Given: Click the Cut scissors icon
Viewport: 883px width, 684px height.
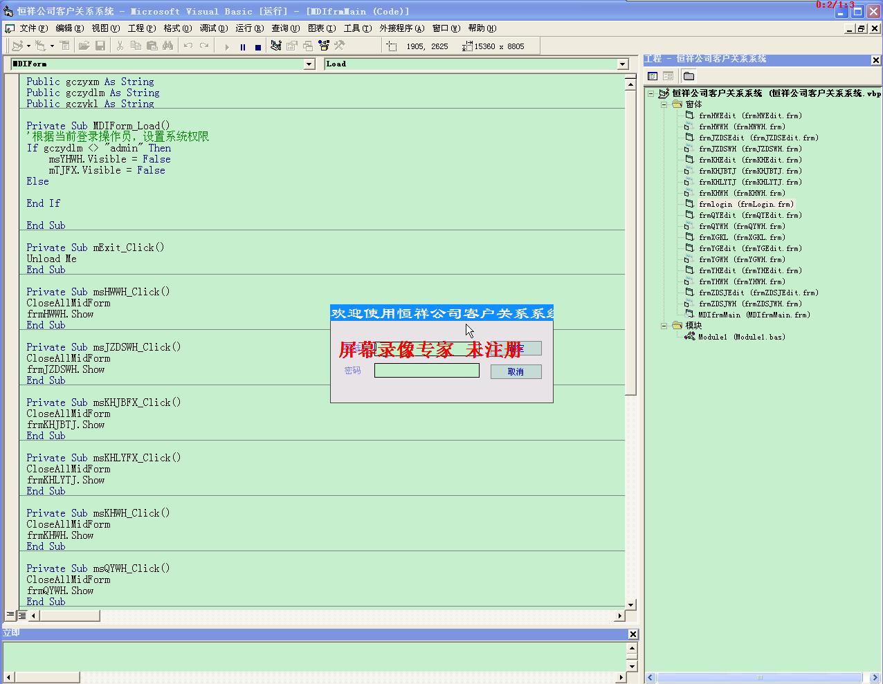Looking at the screenshot, I should tap(120, 46).
